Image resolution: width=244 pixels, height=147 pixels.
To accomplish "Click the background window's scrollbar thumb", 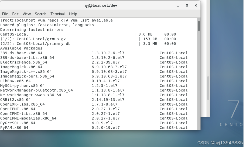I will [x=208, y=88].
